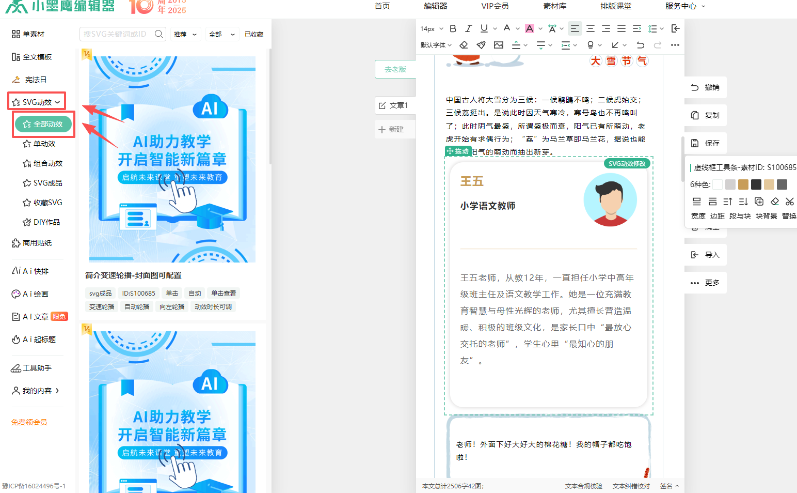This screenshot has height=493, width=797.
Task: Click the eraser icon in the dashed-frame toolbar
Action: pos(774,202)
